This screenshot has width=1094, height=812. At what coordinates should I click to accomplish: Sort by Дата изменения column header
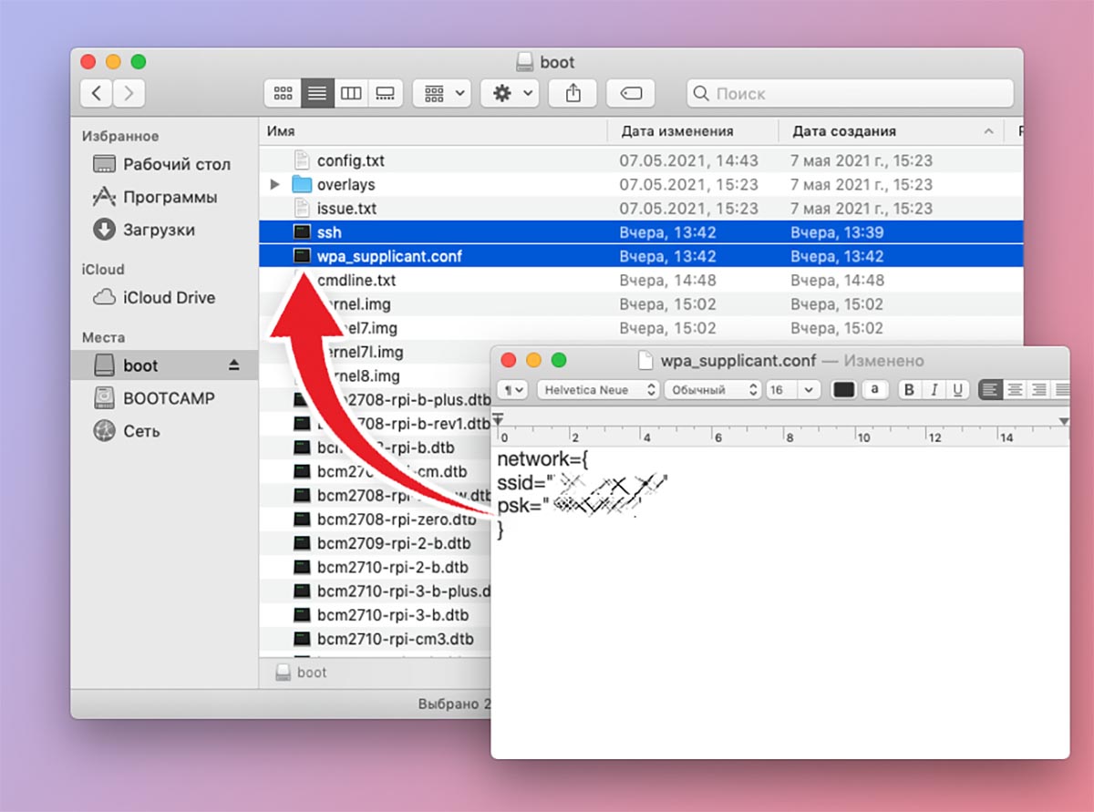[676, 131]
